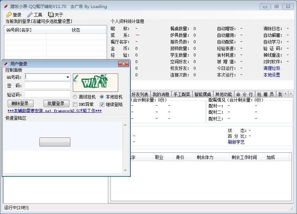Viewport: 297px width, 214px height.
Task: Click the app icon in main title bar
Action: coord(6,6)
